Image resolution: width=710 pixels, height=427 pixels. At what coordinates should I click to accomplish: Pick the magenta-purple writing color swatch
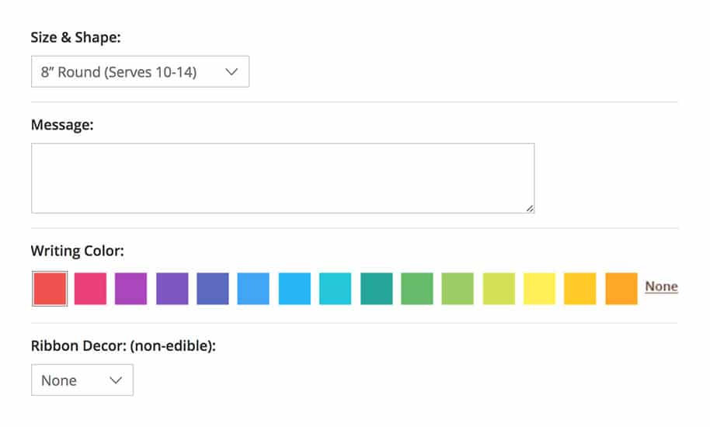click(131, 288)
